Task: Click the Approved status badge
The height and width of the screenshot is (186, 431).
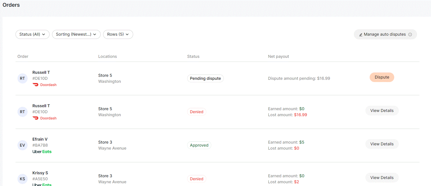Action: coord(199,145)
